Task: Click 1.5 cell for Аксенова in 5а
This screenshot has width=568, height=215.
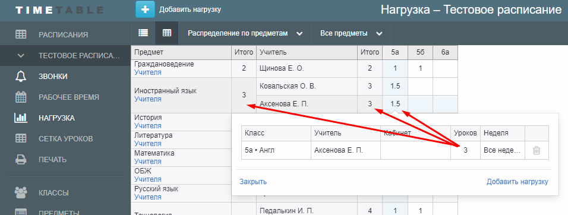Action: tap(395, 105)
